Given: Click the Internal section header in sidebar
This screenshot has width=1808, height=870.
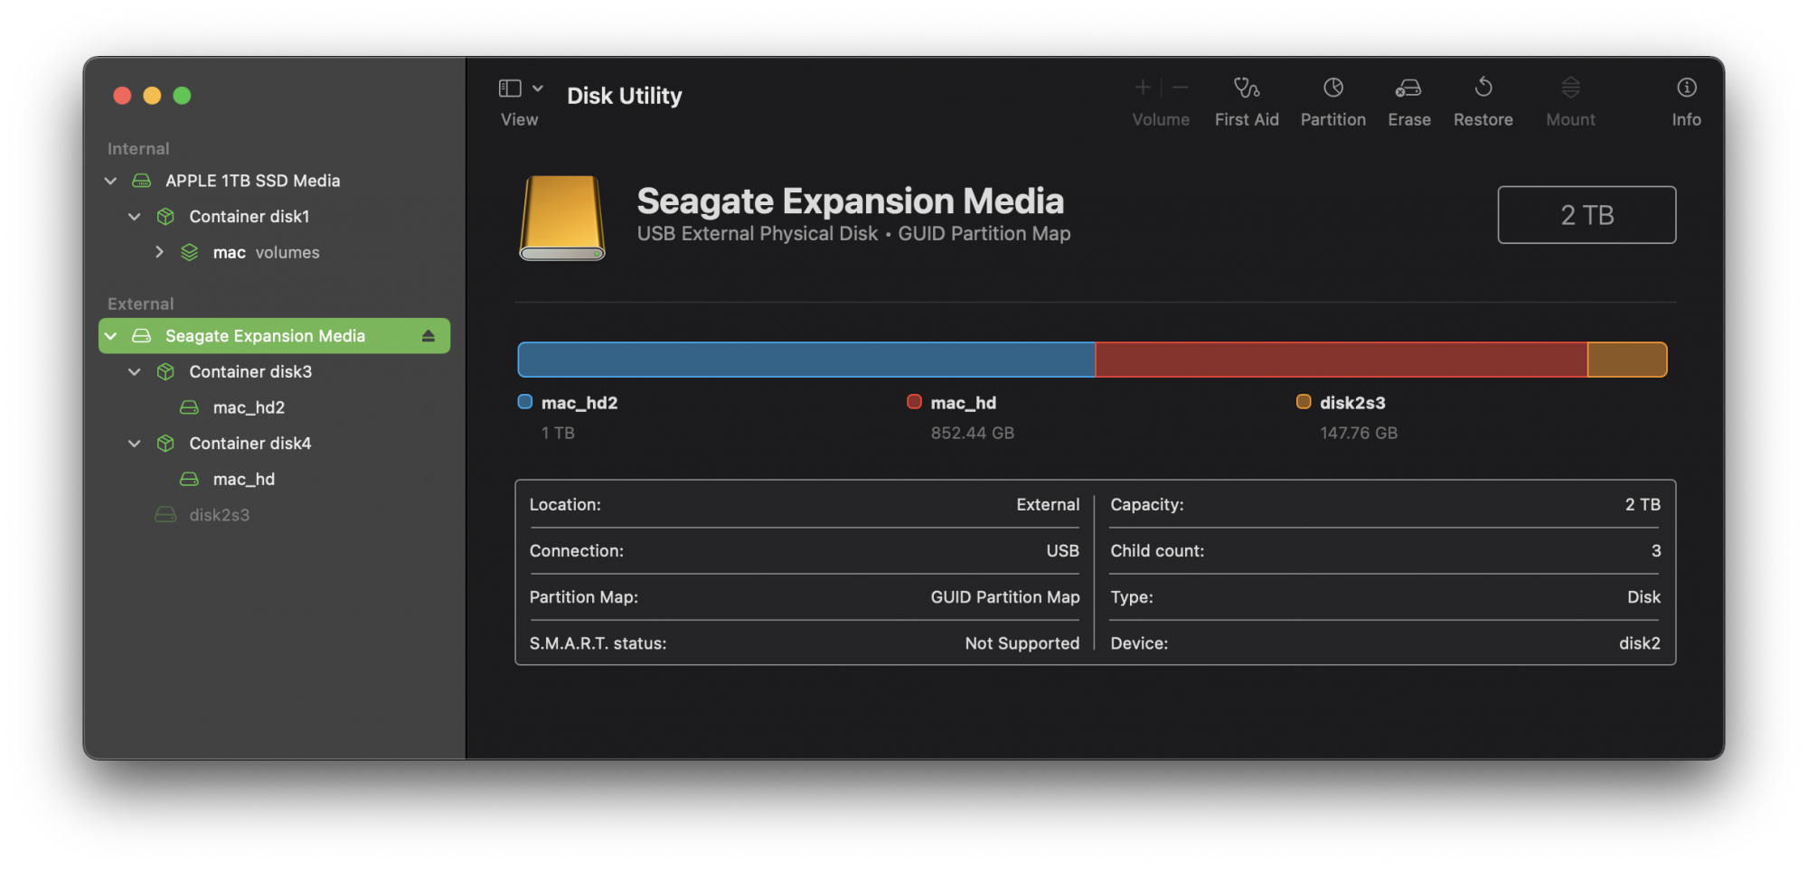Looking at the screenshot, I should 138,149.
